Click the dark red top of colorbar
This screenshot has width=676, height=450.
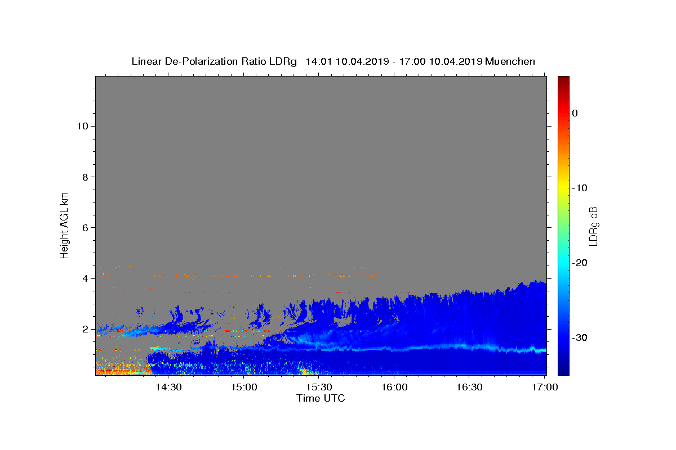[x=563, y=80]
